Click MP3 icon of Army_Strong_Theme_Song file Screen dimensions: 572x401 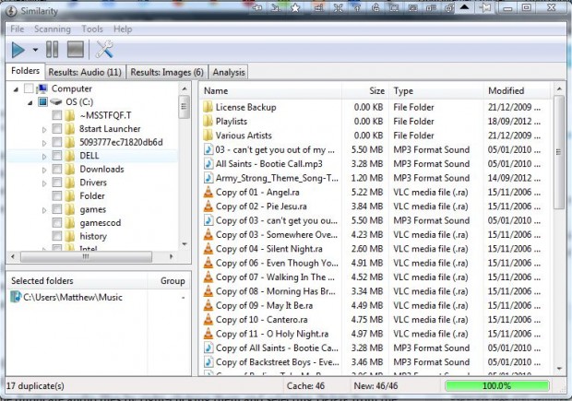coord(208,178)
